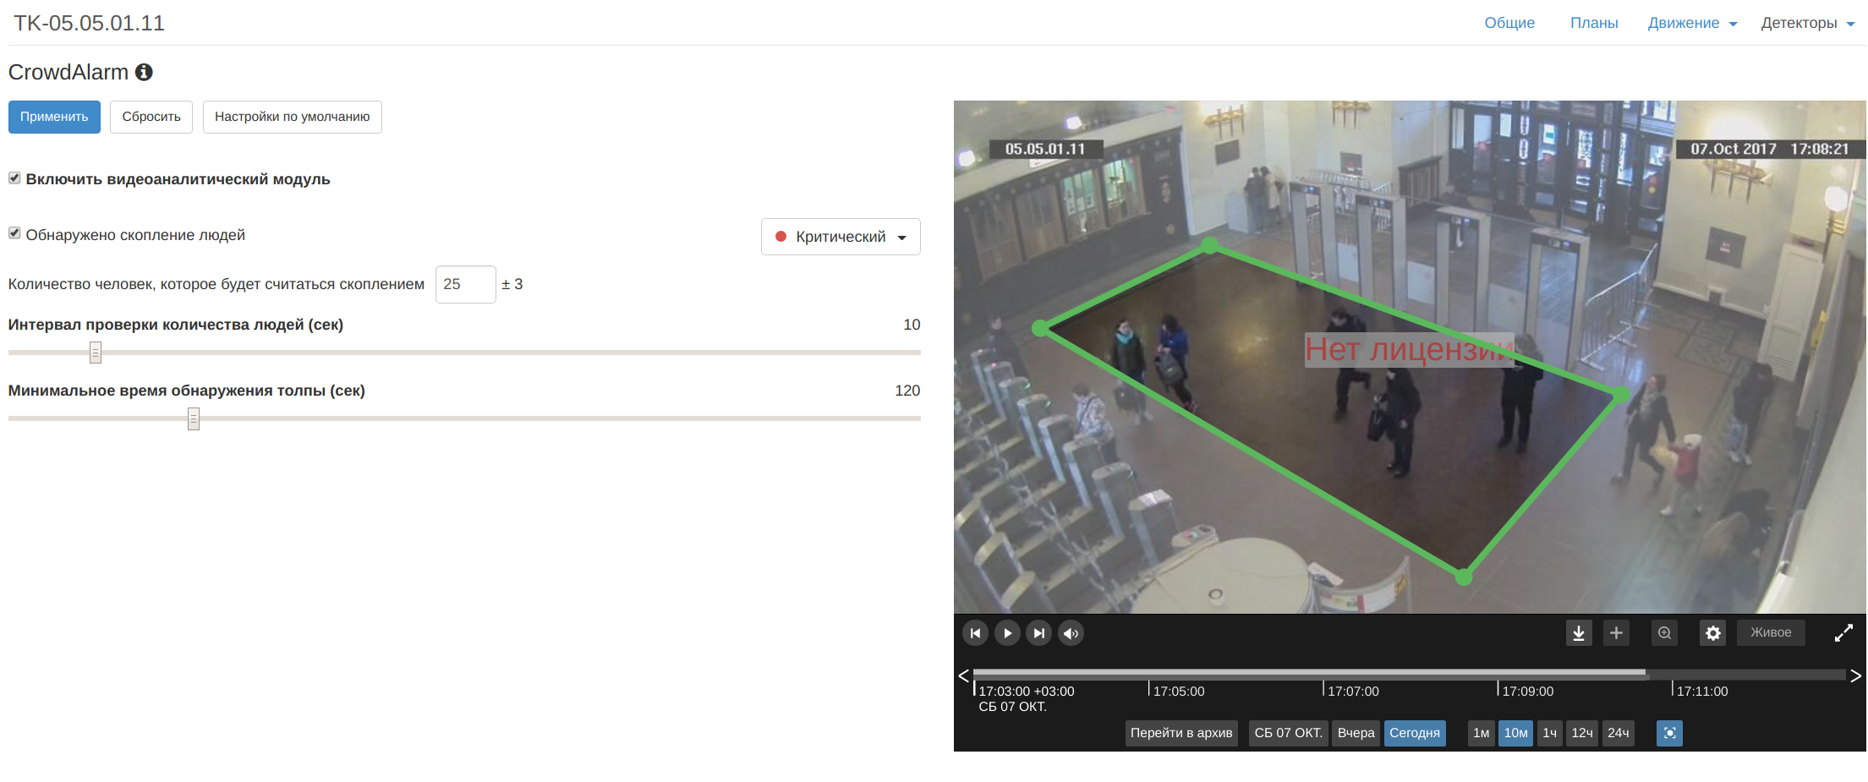The width and height of the screenshot is (1868, 782).
Task: Open the player settings gear
Action: [1713, 633]
